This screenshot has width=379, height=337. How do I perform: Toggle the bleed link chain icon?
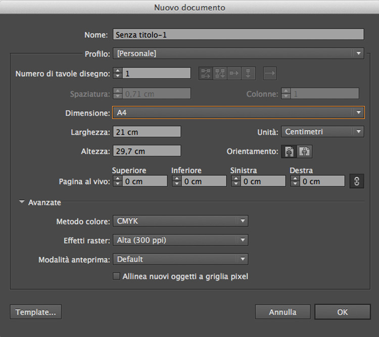pos(356,181)
